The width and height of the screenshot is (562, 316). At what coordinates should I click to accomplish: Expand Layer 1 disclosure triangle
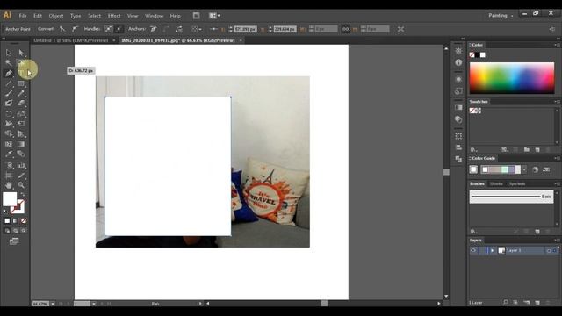tap(492, 250)
